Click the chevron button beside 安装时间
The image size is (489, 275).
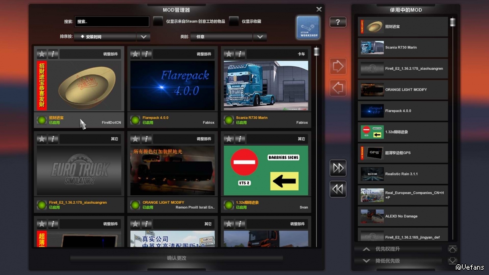(x=144, y=37)
